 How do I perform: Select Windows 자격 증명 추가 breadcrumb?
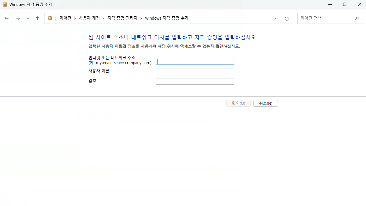click(x=167, y=18)
